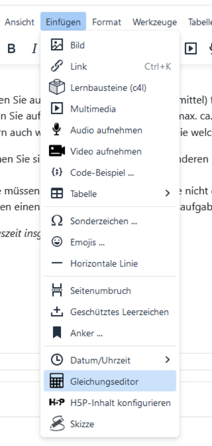Select Audio aufnehmen entry
Viewport: 212px width, 446px height.
(110, 130)
